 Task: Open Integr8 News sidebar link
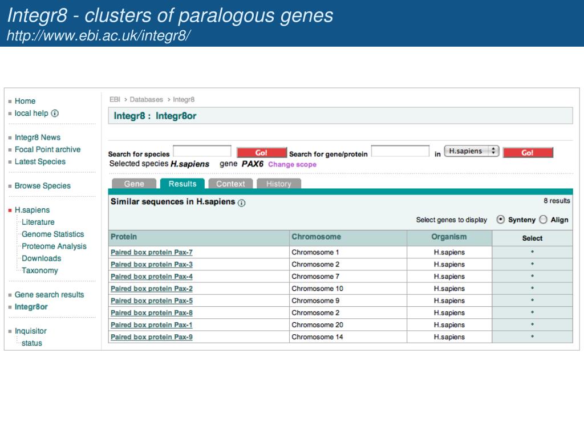click(37, 137)
